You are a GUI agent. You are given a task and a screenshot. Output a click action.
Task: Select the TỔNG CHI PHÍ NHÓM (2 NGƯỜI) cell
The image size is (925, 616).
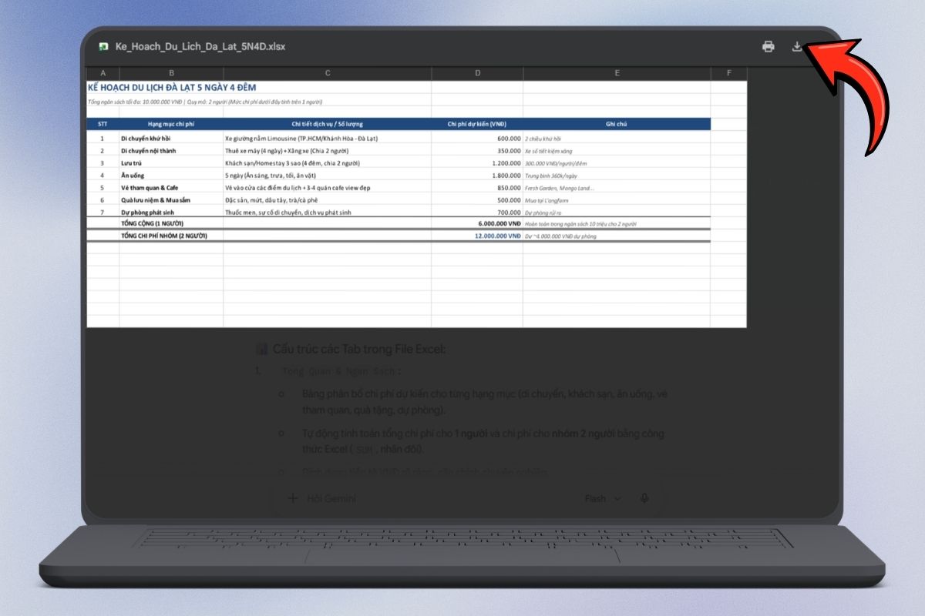coord(171,236)
